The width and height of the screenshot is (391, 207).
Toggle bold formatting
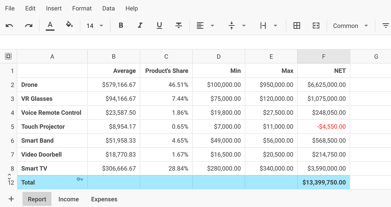click(x=121, y=26)
